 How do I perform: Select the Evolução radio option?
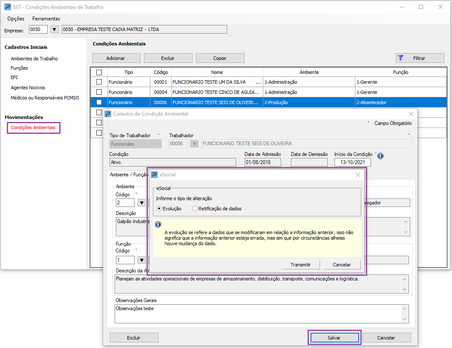click(x=159, y=209)
